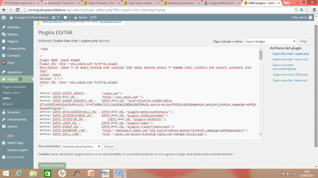Click the Cerrar menú collapse icon
318x178 pixels.
4,157
